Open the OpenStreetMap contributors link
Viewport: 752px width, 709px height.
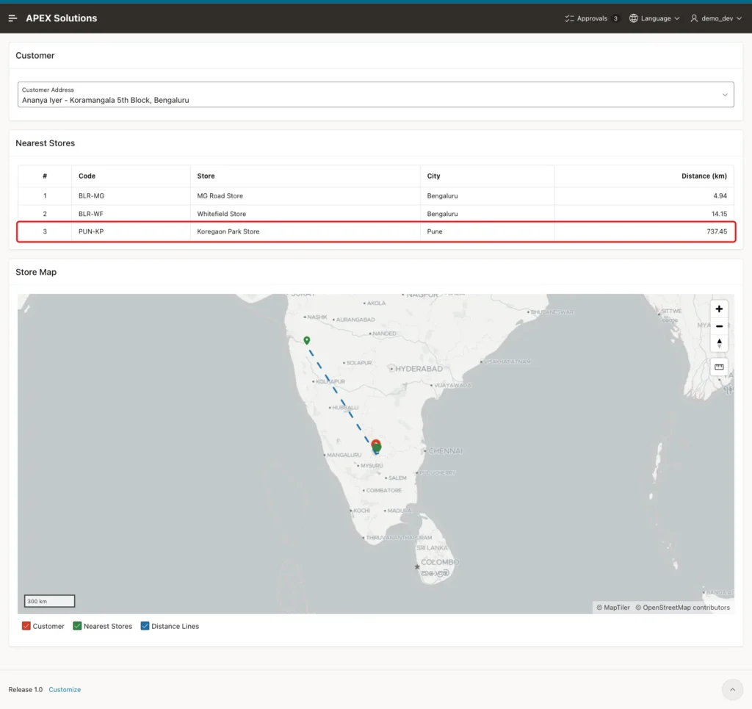click(x=682, y=608)
